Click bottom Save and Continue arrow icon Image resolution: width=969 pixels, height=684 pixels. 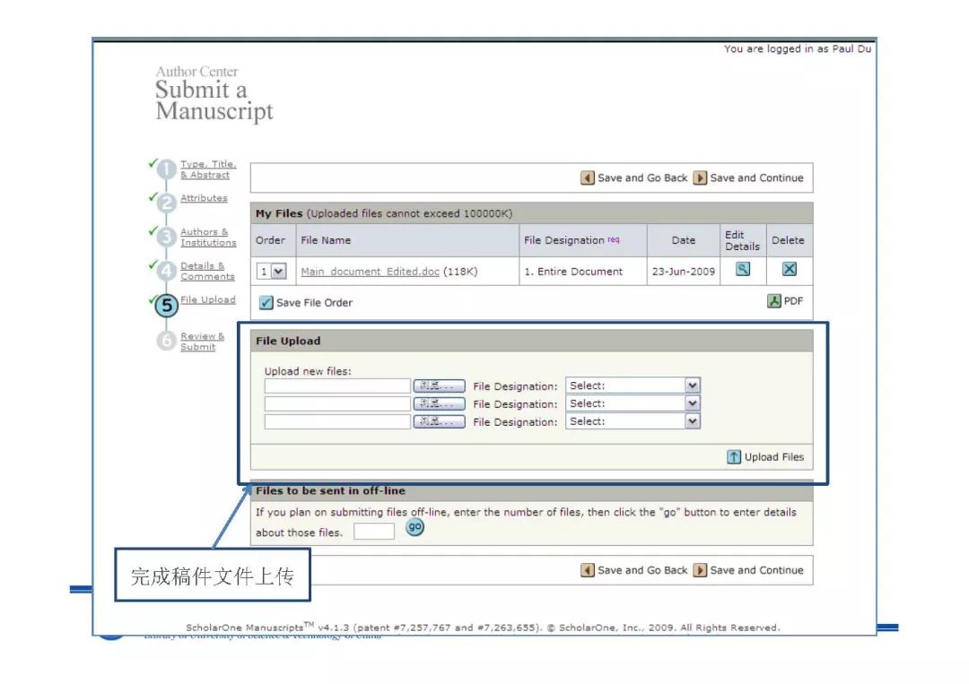click(700, 570)
